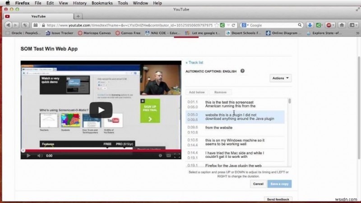Bookmark this page with the star icon
Screen dimensions: 361x203
point(217,25)
